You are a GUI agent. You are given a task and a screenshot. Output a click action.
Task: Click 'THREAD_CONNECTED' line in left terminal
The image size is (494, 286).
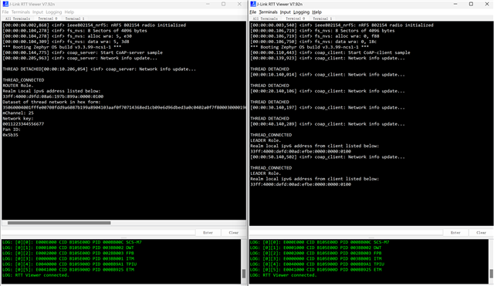click(x=23, y=80)
